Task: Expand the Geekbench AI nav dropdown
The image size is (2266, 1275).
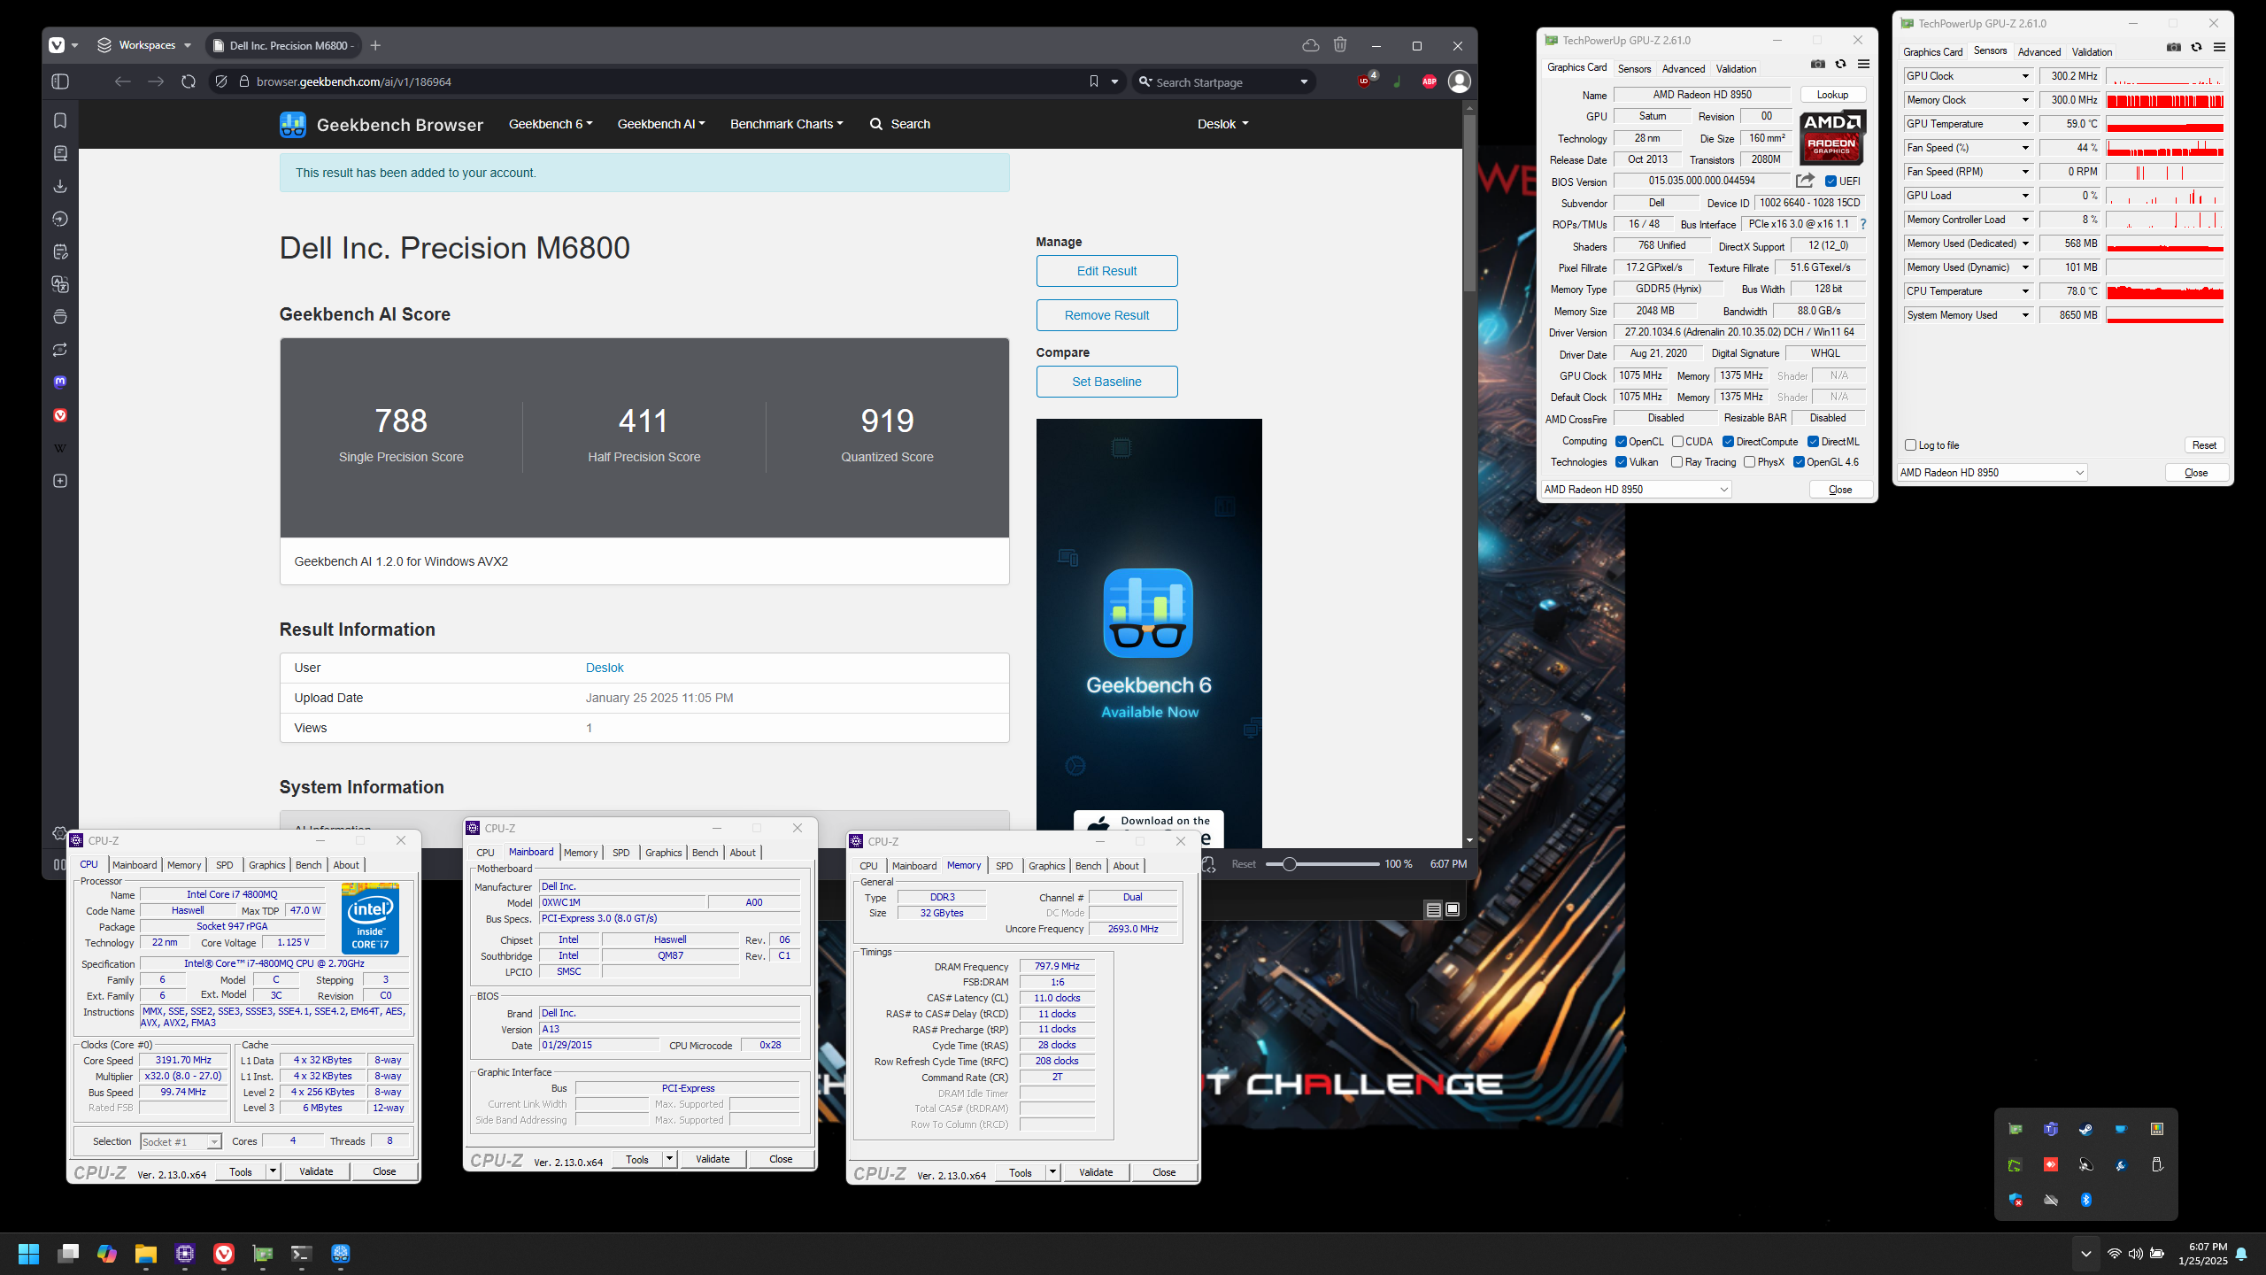Action: click(661, 124)
